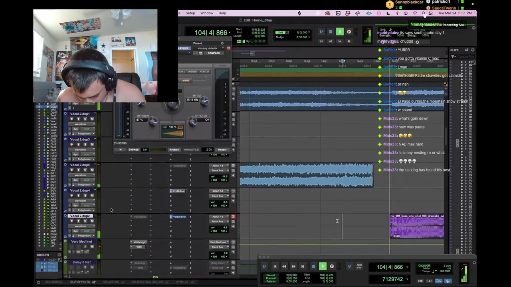Adjust the Diffusion knob in D-Verb
511x287 pixels.
point(152,122)
